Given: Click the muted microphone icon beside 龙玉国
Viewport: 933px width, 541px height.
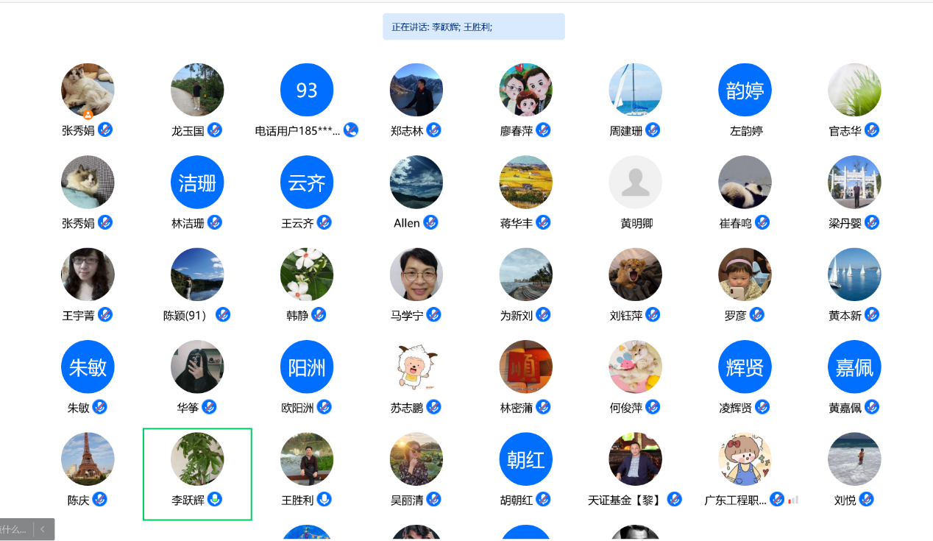Looking at the screenshot, I should [215, 130].
